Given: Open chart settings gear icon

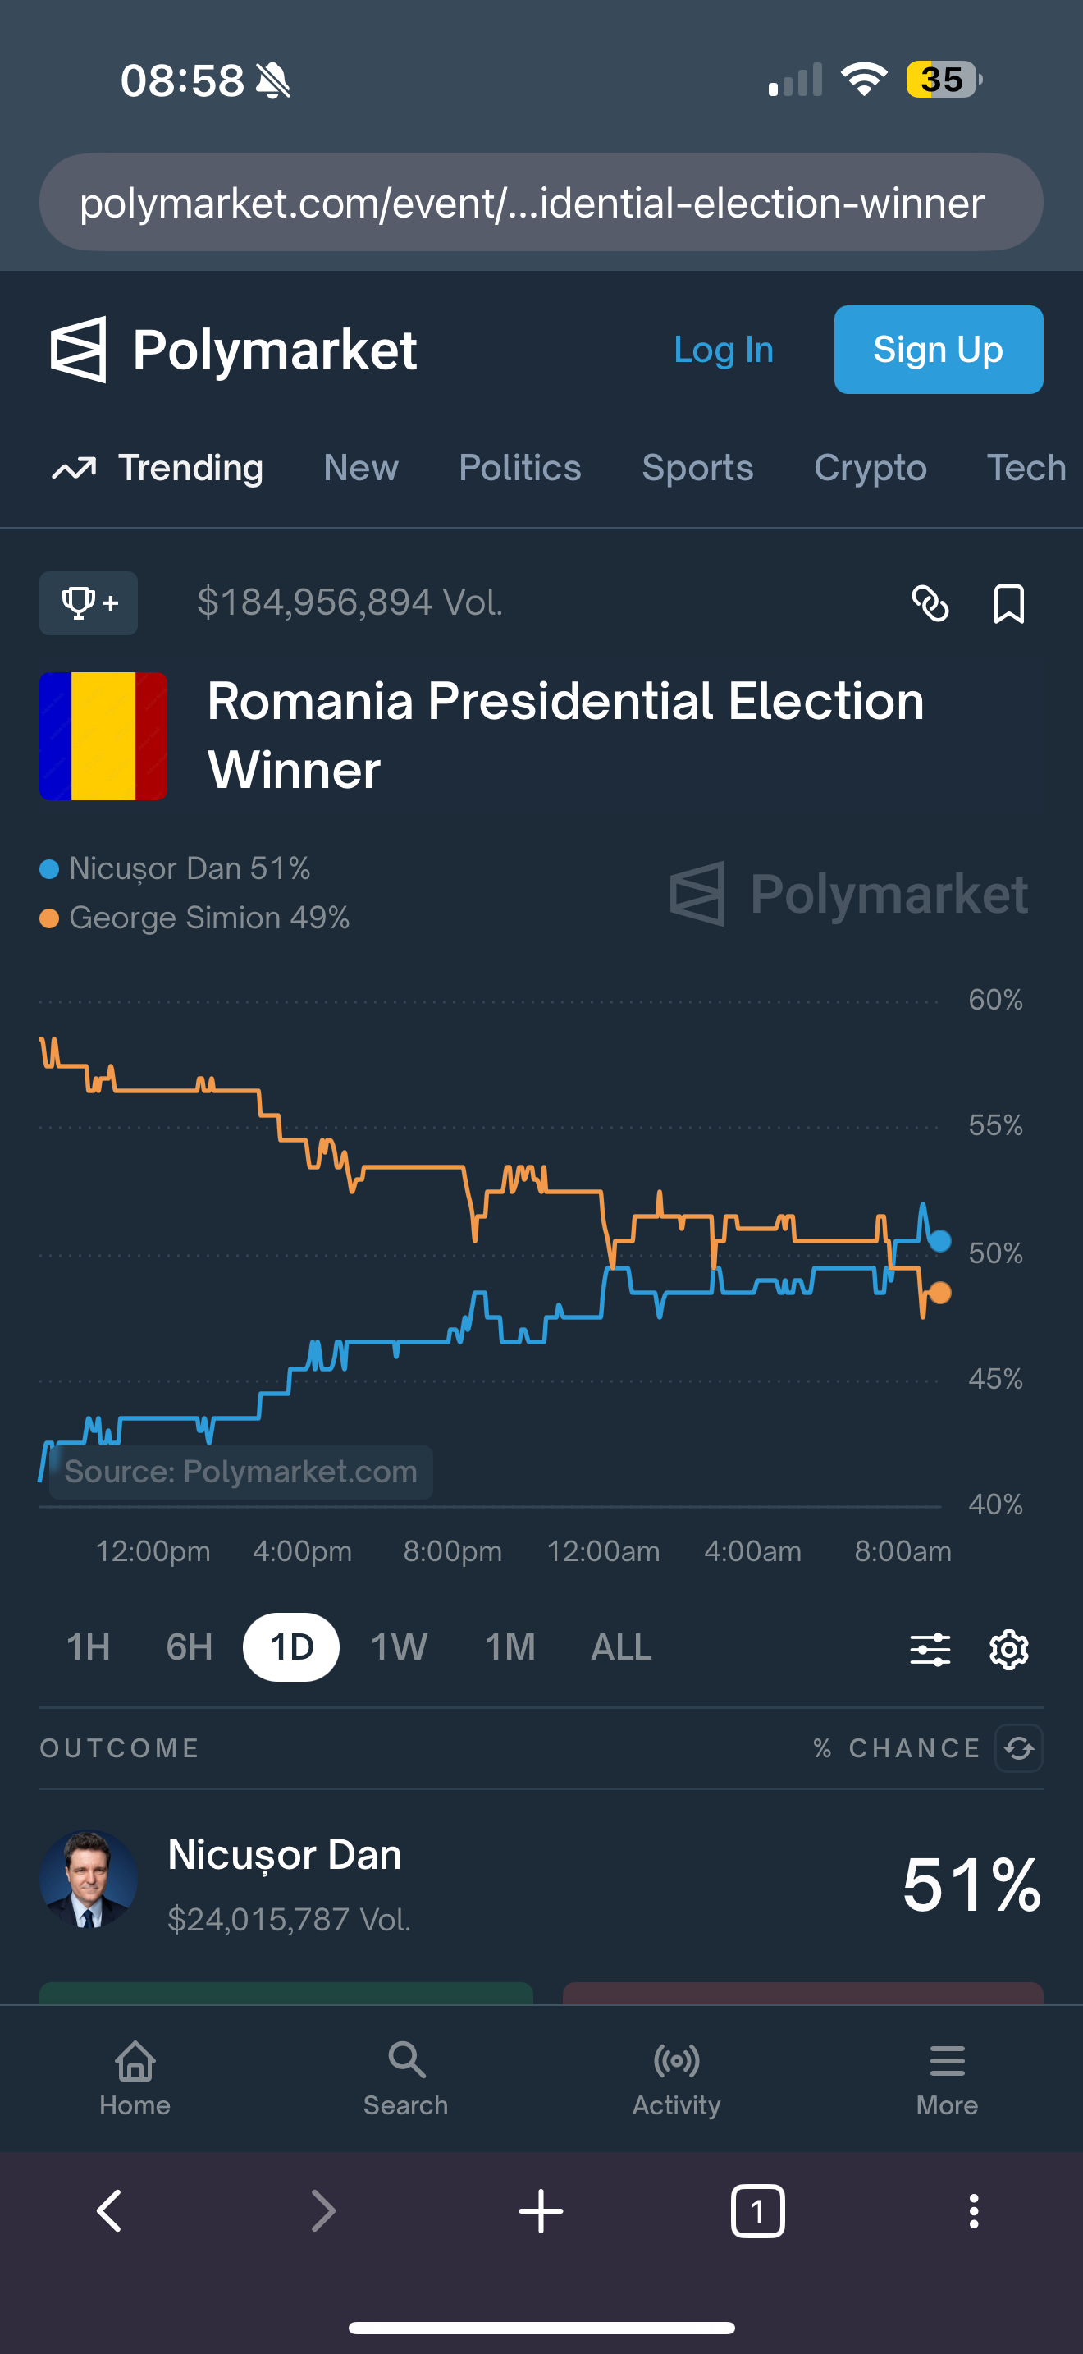Looking at the screenshot, I should [x=1008, y=1648].
